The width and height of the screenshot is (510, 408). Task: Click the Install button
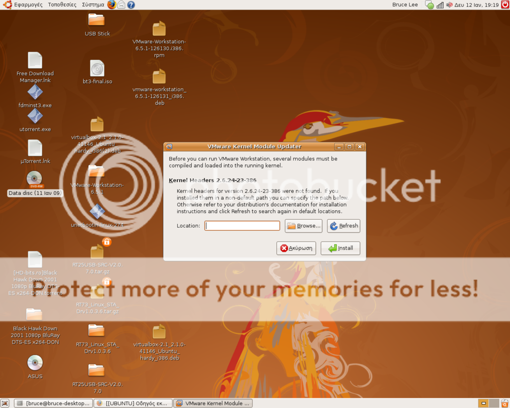[x=340, y=248]
